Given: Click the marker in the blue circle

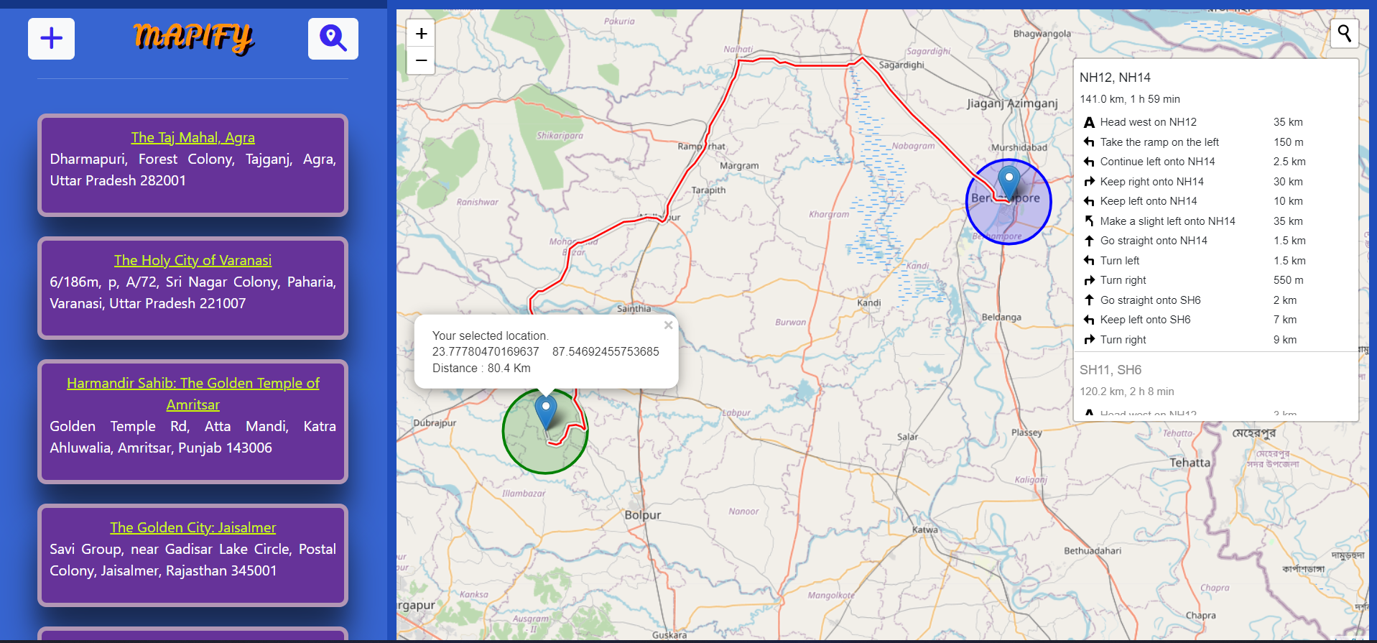Looking at the screenshot, I should pos(1009,182).
